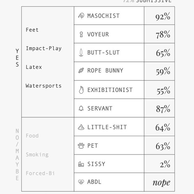Click the whip icon beside Masochist
This screenshot has width=194, height=194.
81,16
